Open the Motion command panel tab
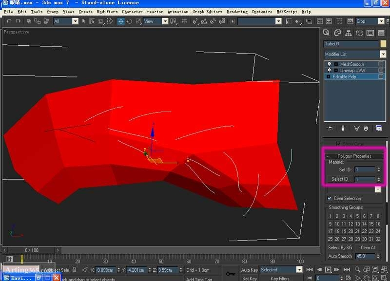 click(x=359, y=33)
